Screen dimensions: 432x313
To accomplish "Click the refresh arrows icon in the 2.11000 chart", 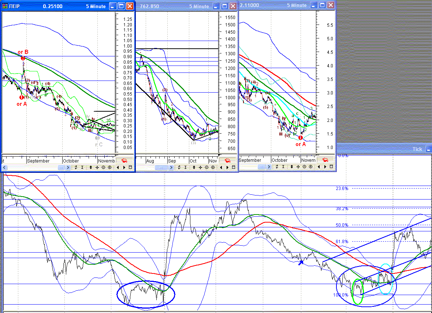I will pyautogui.click(x=277, y=167).
